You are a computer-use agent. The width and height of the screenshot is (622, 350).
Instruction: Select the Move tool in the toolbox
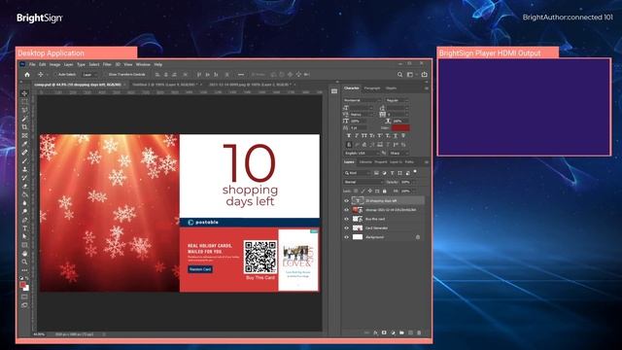pyautogui.click(x=24, y=93)
